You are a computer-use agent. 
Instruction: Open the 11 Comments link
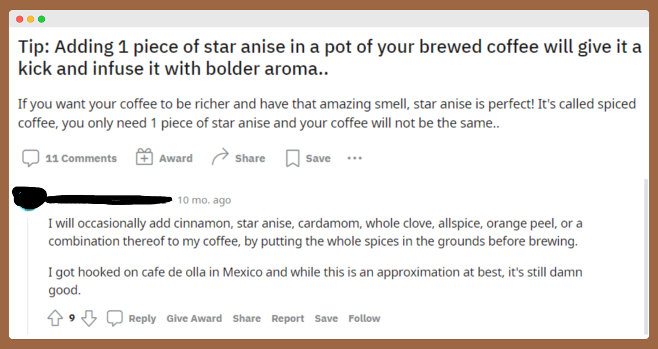(81, 159)
